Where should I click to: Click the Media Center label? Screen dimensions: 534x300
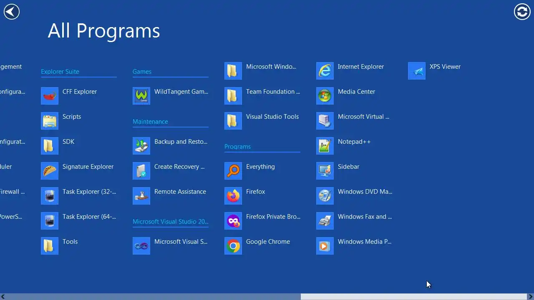point(356,92)
